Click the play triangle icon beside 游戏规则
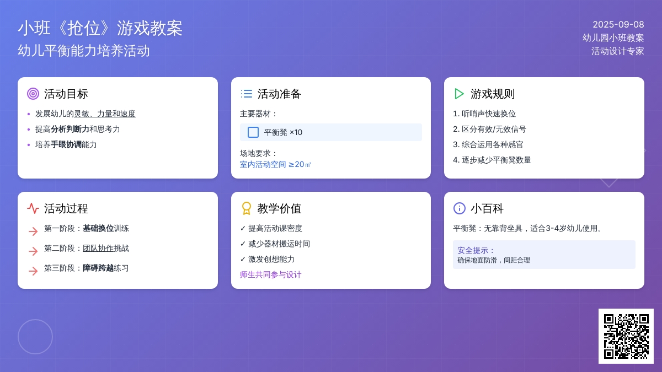 pyautogui.click(x=459, y=94)
